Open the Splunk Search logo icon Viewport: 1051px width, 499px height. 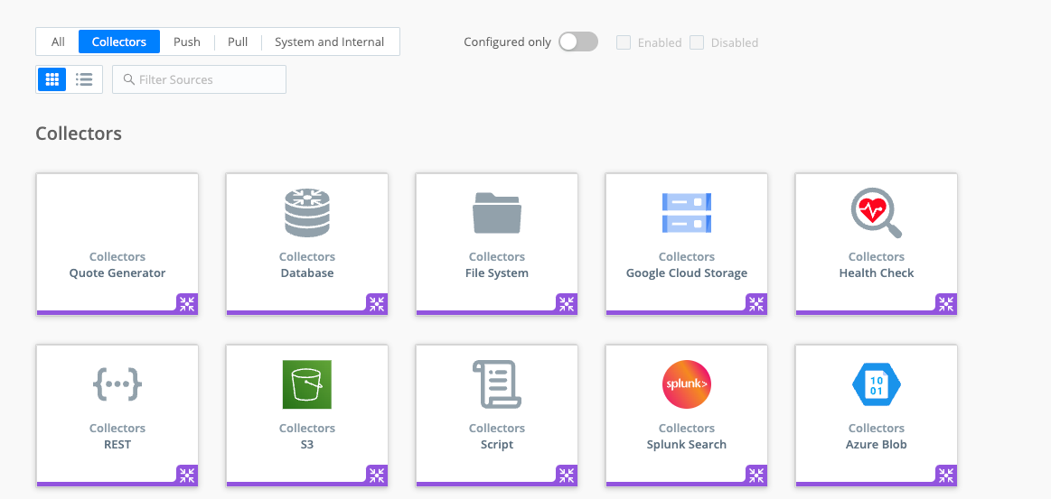687,384
